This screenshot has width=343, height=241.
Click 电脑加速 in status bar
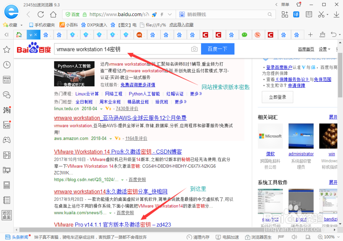click(227, 237)
